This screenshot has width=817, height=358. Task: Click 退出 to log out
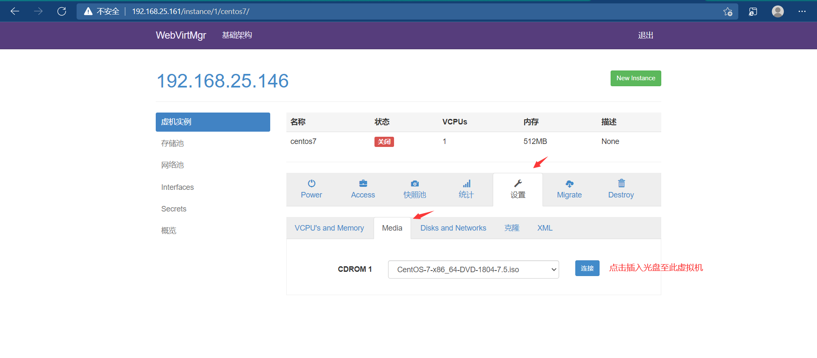pos(646,35)
